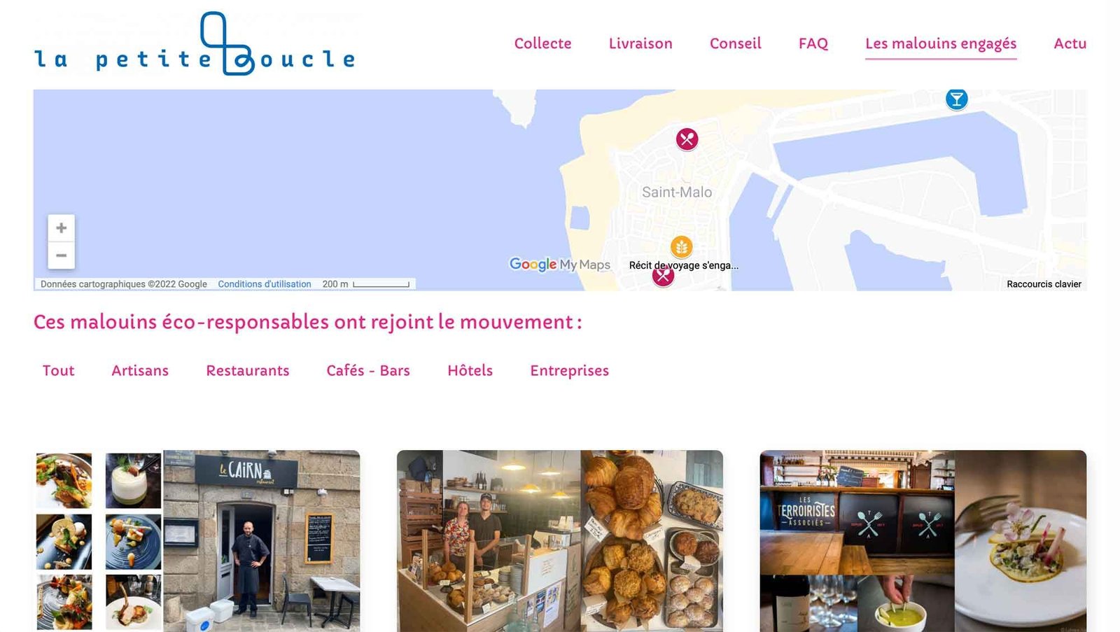Select the red restaurant marker at the map bottom
Screen dimensions: 1120x632
pos(663,276)
